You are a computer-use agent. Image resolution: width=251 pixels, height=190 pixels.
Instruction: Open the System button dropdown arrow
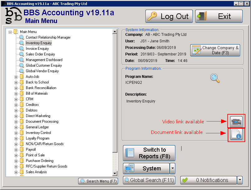tap(173, 169)
